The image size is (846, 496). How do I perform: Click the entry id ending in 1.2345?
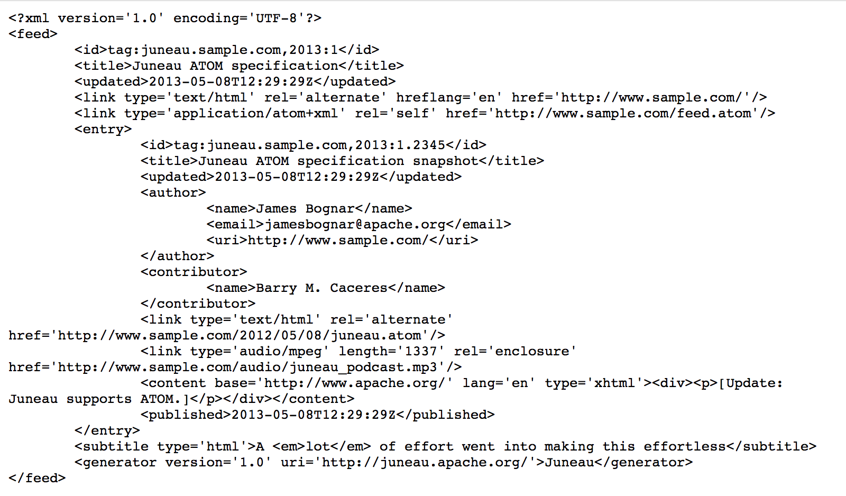click(x=313, y=145)
